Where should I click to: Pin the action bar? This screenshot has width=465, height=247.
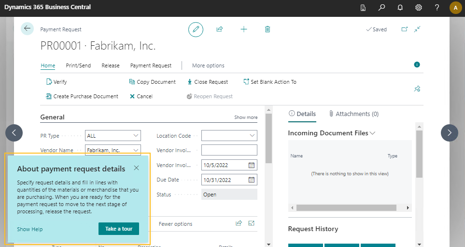[x=417, y=89]
